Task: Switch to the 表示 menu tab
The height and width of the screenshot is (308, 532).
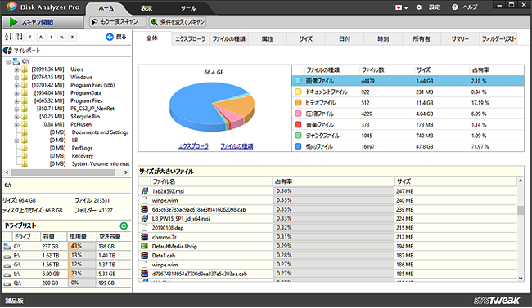Action: tap(147, 8)
